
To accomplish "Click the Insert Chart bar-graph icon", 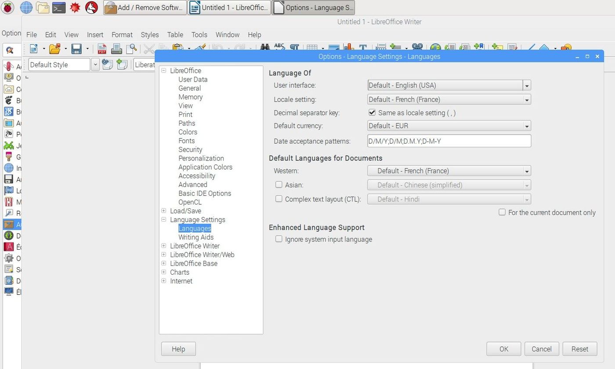I will tap(348, 47).
